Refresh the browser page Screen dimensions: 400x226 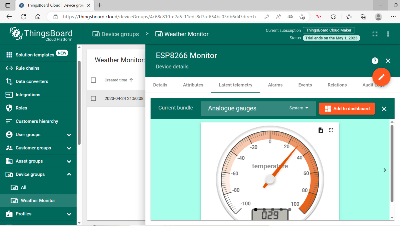tap(23, 17)
